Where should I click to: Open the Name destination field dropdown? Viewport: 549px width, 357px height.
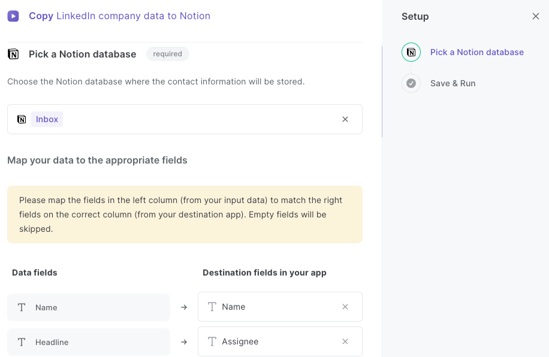coord(280,307)
